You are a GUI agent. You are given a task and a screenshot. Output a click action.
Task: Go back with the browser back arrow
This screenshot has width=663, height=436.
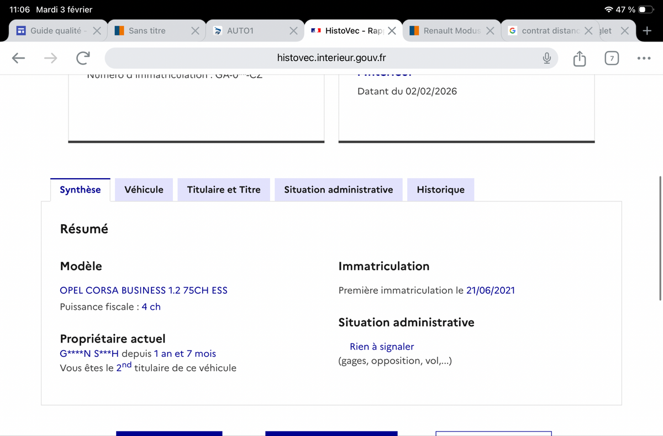pos(19,58)
